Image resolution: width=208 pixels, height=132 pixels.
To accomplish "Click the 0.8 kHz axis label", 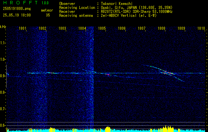I will [3, 92].
